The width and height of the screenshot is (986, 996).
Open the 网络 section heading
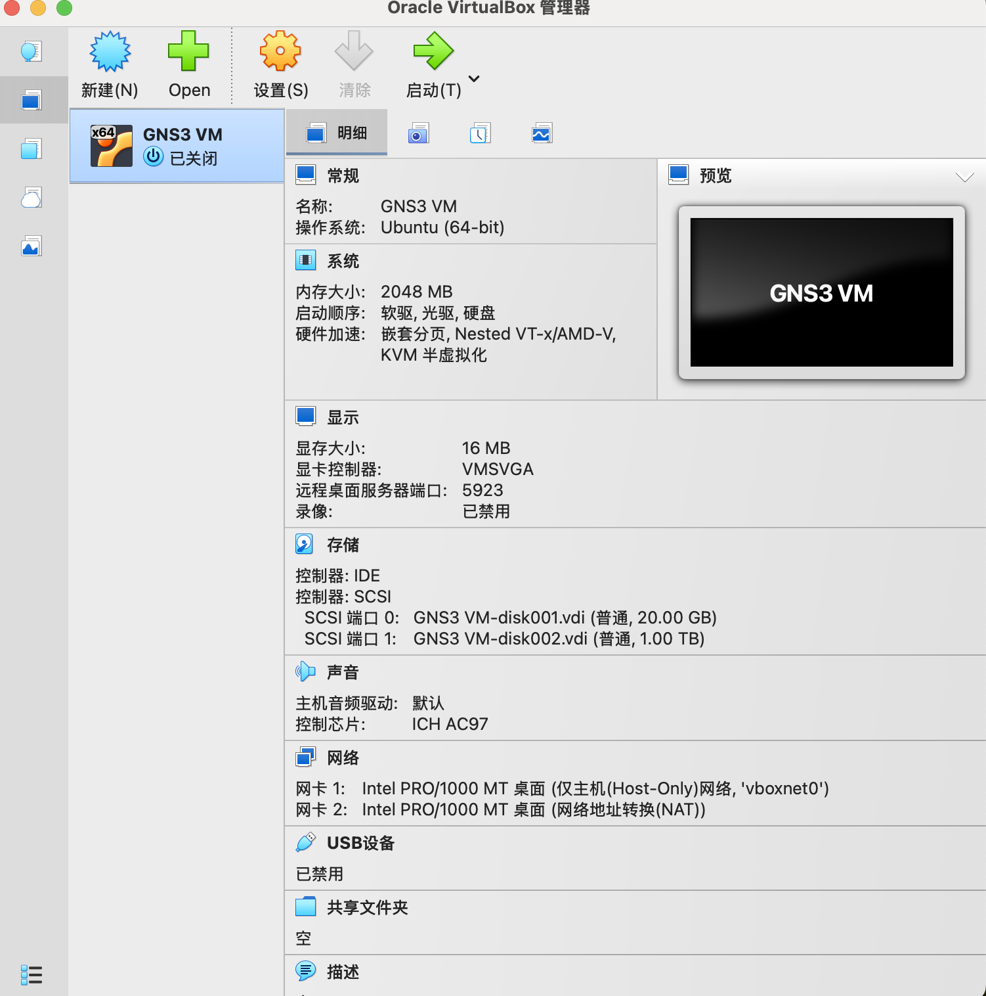(343, 758)
